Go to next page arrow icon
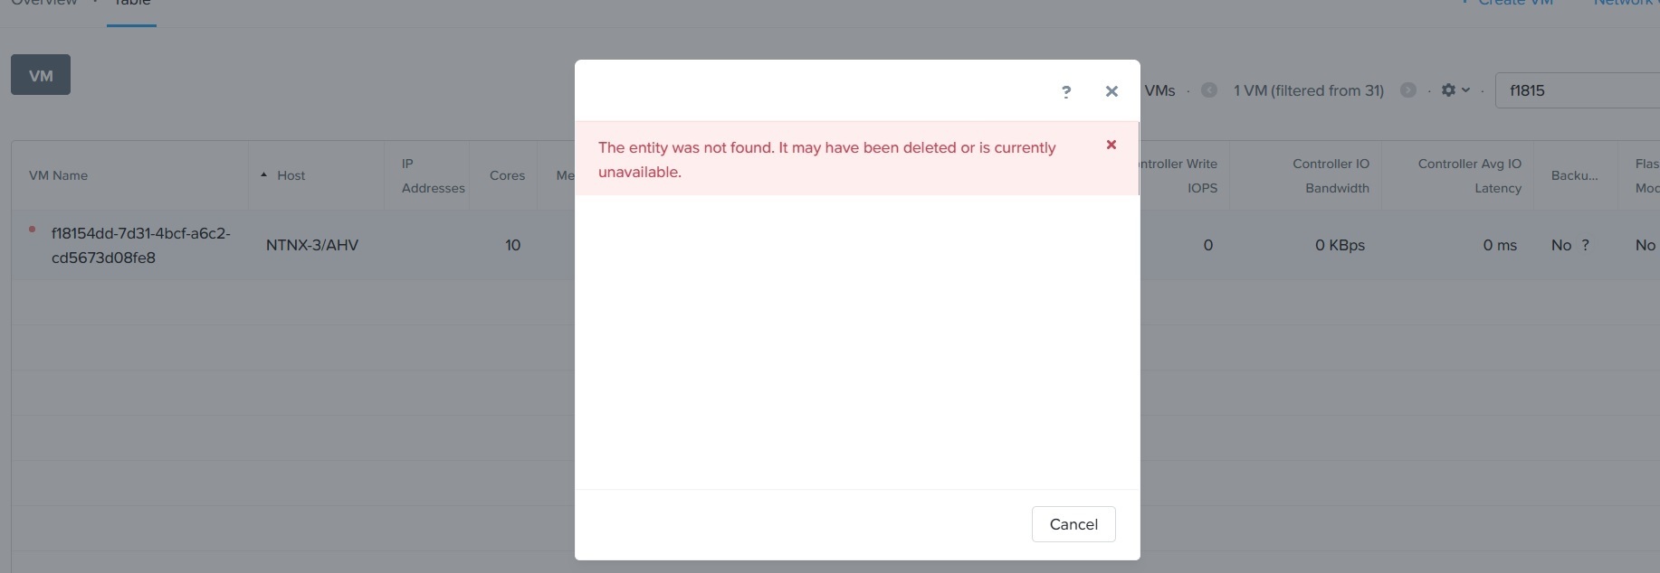1660x573 pixels. click(1408, 90)
